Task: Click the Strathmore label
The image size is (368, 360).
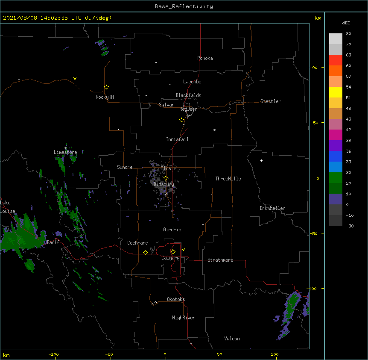Action: 220,260
